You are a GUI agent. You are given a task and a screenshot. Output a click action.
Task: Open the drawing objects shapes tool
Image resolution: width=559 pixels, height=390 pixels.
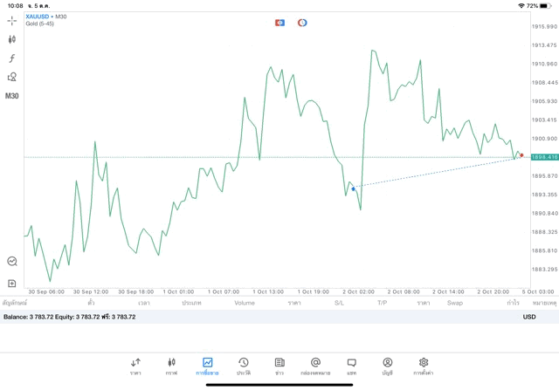click(x=12, y=77)
